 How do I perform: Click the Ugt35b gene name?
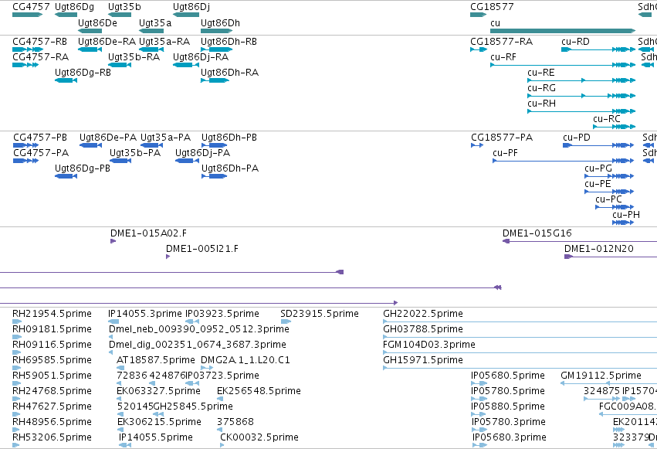(124, 7)
